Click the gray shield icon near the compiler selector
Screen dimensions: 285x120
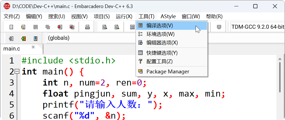pos(219,27)
